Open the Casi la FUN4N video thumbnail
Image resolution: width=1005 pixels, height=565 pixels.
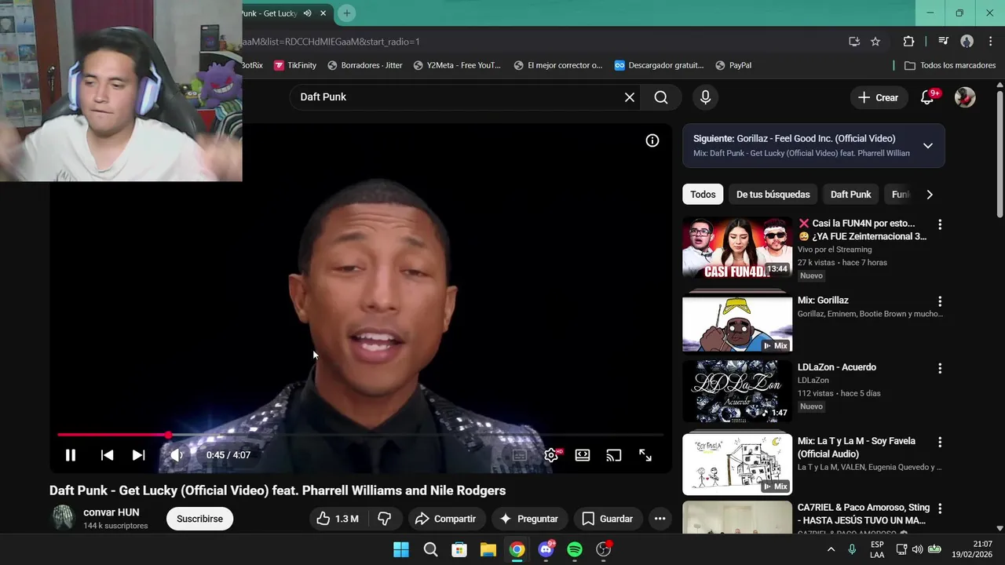[x=737, y=247]
